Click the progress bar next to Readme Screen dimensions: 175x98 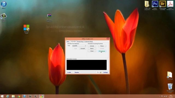pyautogui.click(x=89, y=72)
